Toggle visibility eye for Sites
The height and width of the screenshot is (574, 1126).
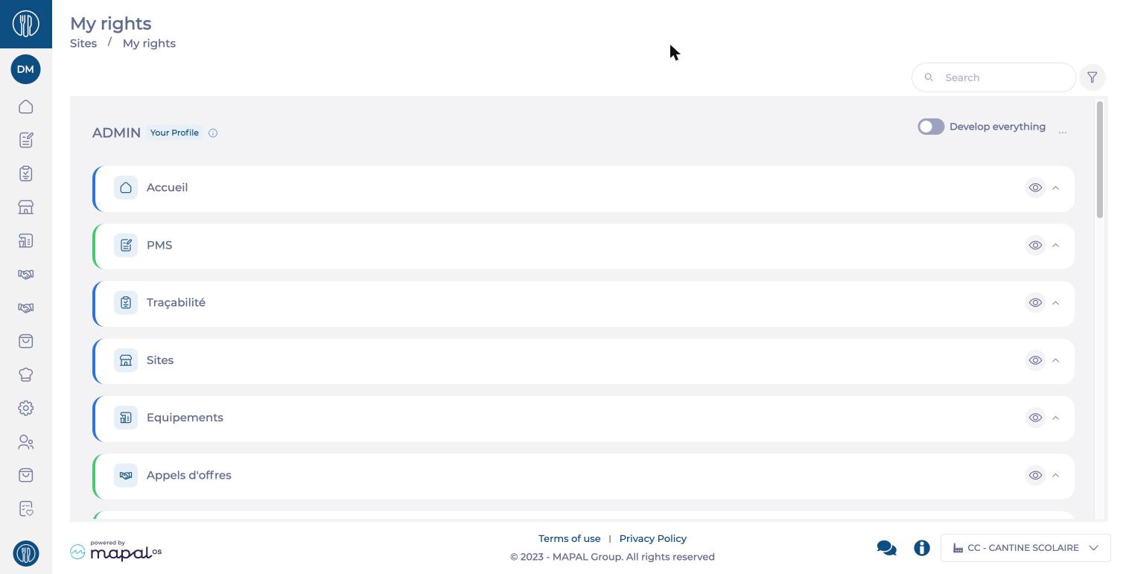1035,360
